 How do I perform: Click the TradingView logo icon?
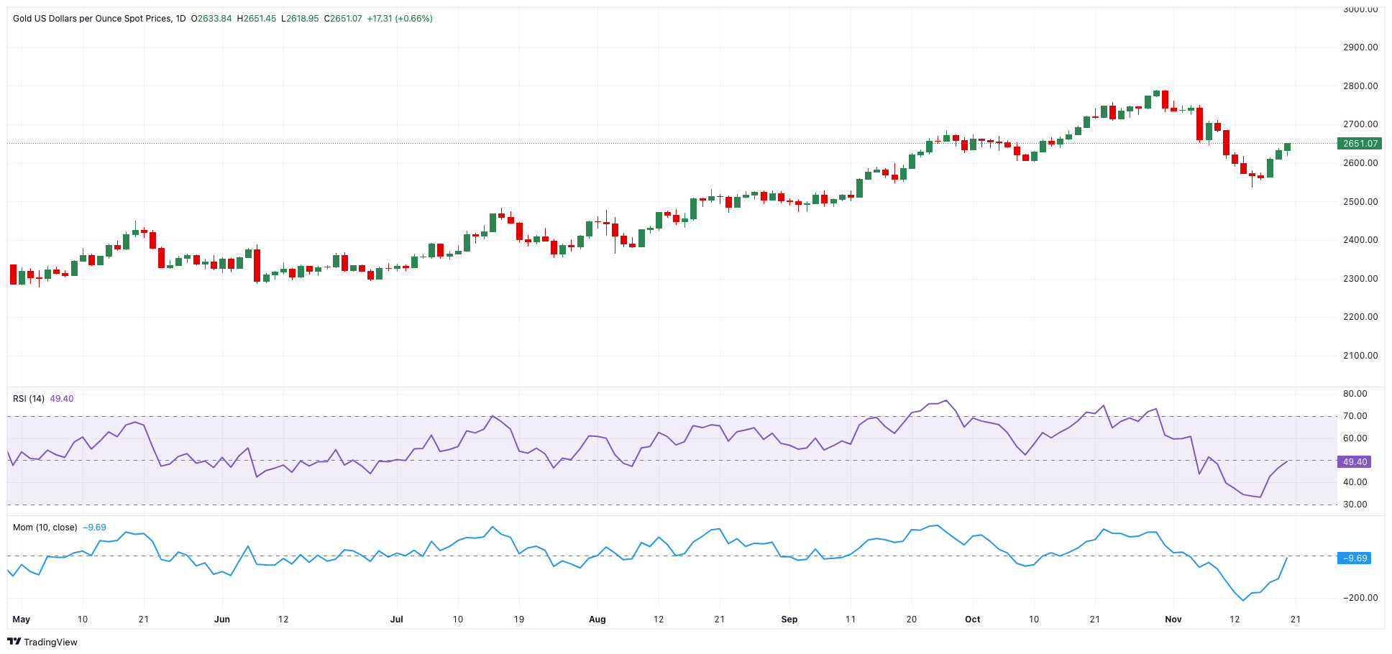pyautogui.click(x=16, y=642)
